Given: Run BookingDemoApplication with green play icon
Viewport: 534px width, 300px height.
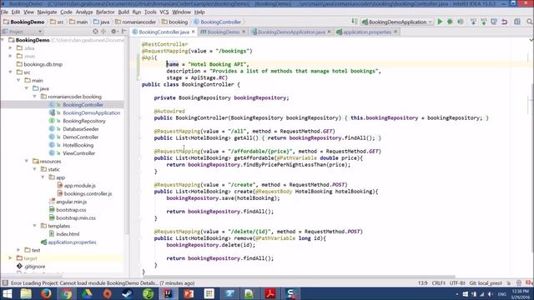Looking at the screenshot, I should coord(440,22).
